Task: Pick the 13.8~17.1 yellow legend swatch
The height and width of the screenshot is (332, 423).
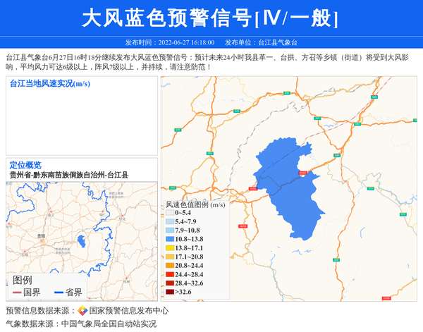Action: tap(170, 248)
